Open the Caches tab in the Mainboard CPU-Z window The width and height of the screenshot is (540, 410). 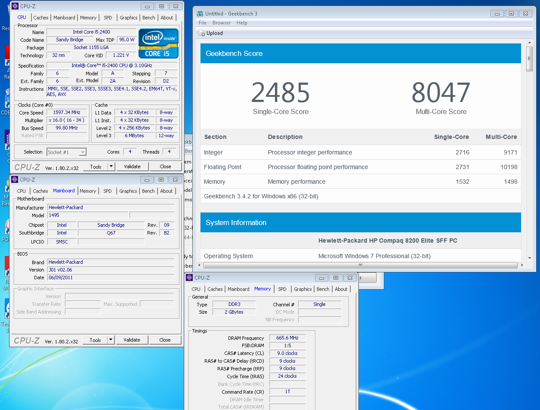(40, 191)
